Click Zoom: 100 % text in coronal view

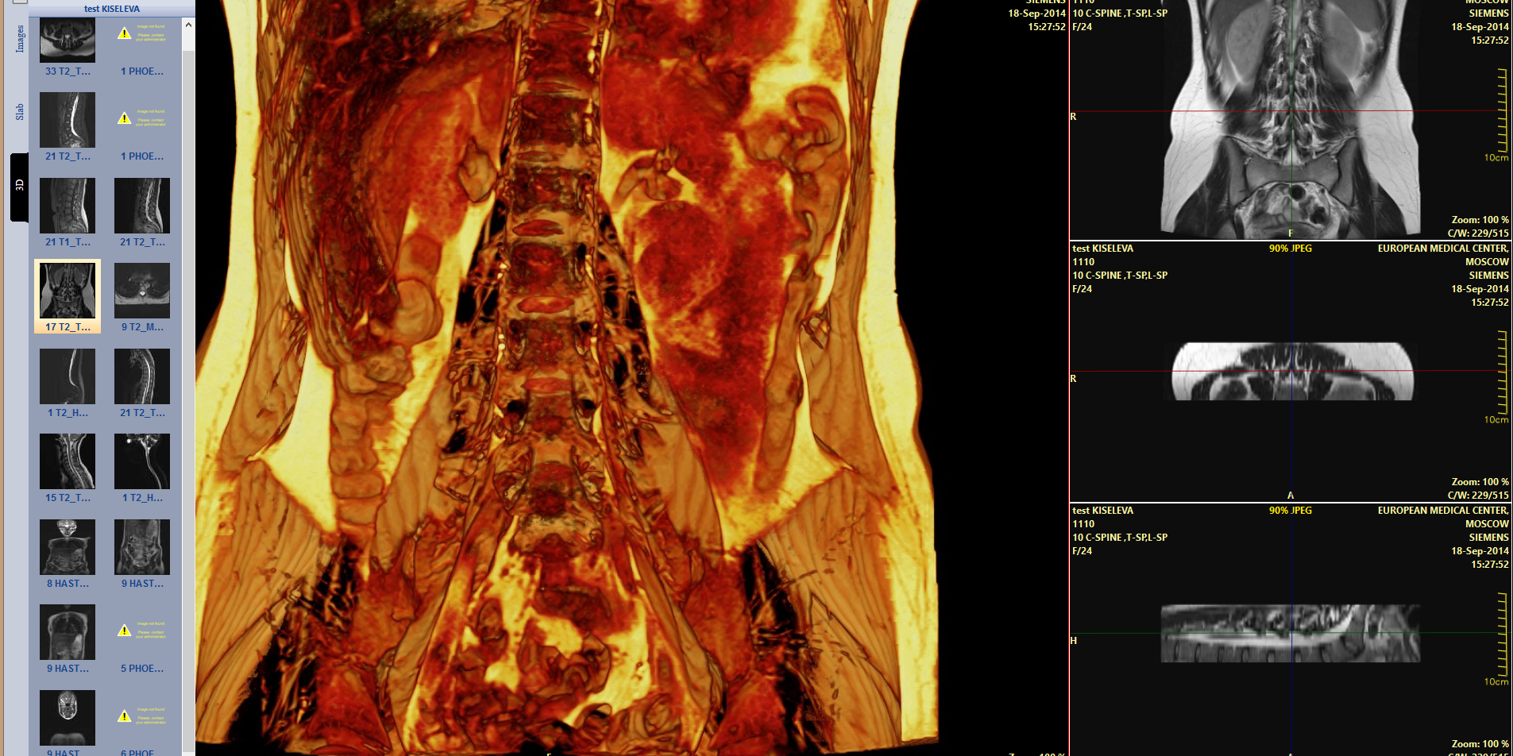pos(1480,220)
